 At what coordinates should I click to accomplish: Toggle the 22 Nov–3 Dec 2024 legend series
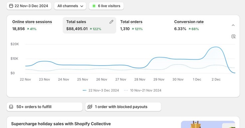[x=101, y=90]
